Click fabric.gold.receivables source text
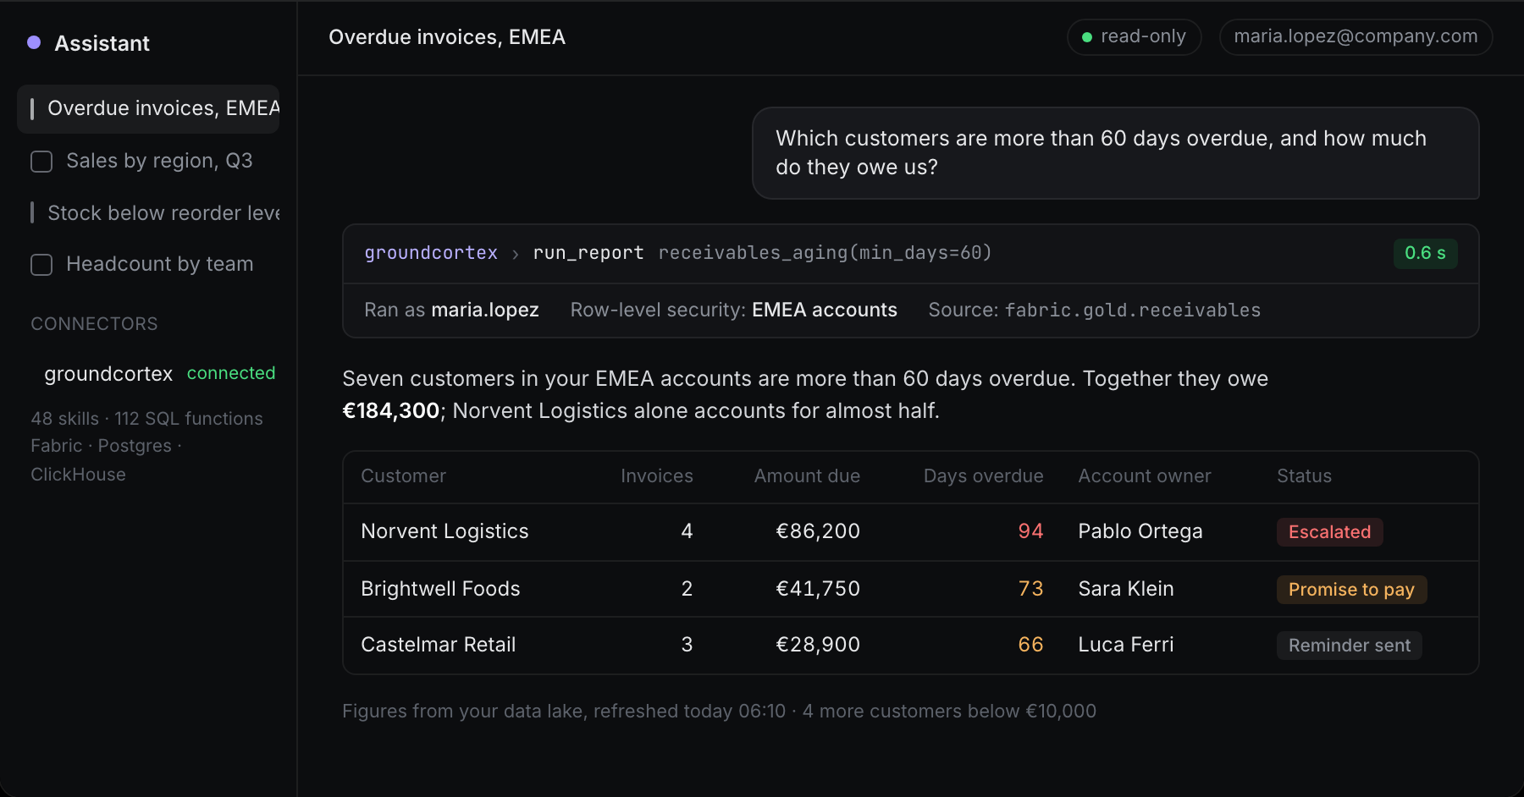This screenshot has height=797, width=1524. pos(1133,311)
